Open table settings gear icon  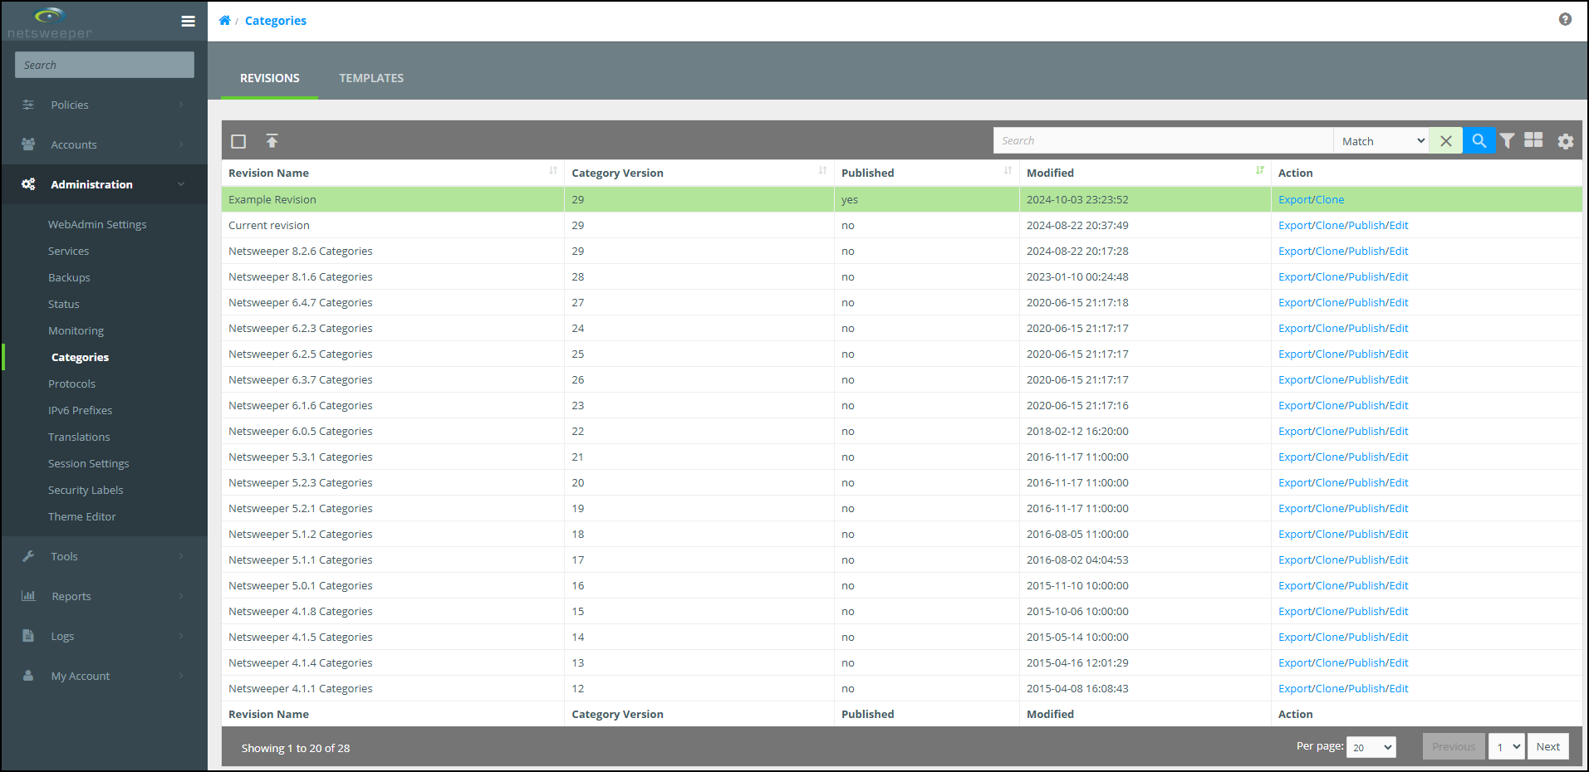click(1566, 141)
